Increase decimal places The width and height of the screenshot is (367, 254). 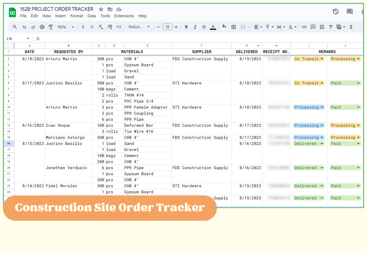pos(110,27)
